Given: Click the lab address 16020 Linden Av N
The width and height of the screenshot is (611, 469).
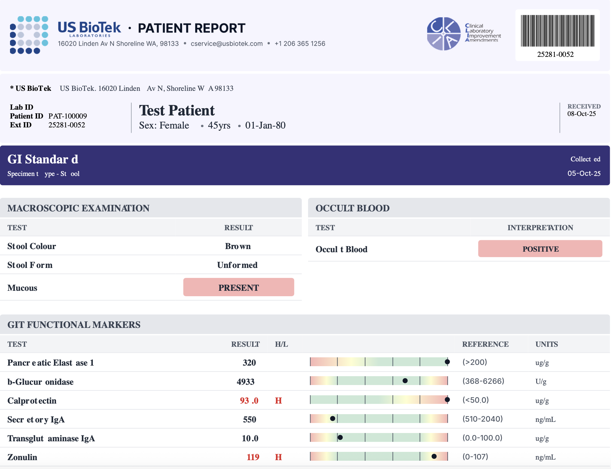Looking at the screenshot, I should coord(118,44).
